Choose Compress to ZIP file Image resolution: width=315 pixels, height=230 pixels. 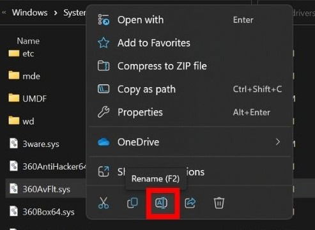tap(190, 66)
